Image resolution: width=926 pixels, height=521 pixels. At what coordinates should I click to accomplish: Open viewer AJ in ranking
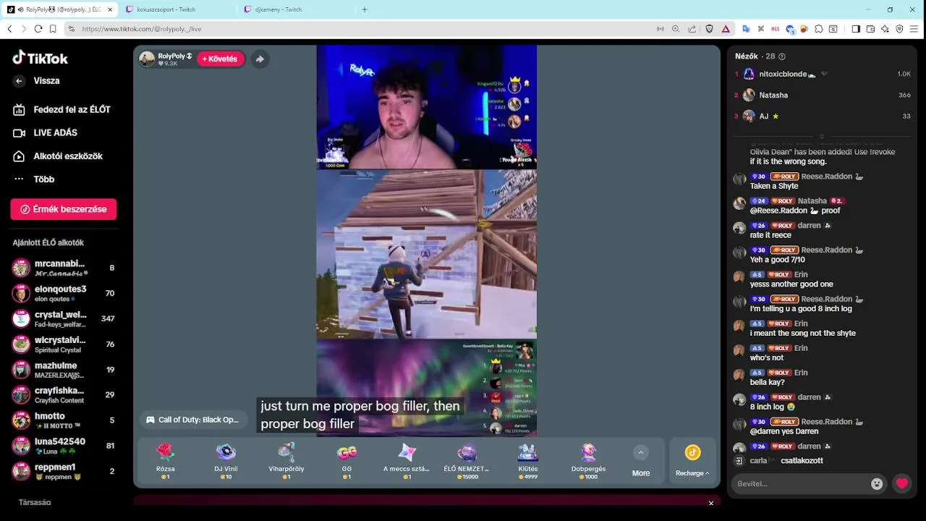coord(823,116)
